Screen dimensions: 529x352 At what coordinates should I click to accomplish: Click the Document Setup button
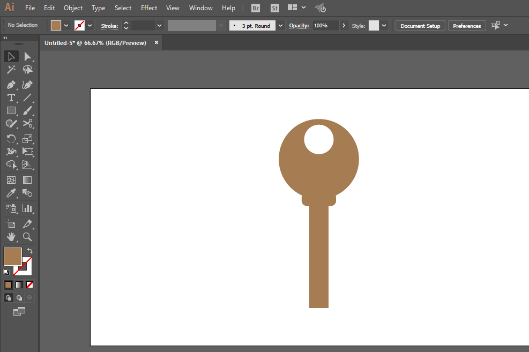coord(420,26)
